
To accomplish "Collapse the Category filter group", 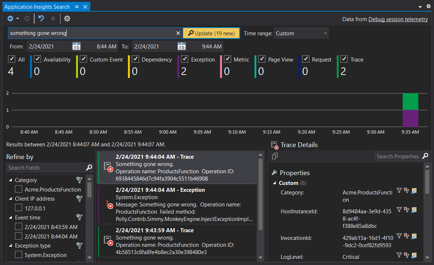I will pyautogui.click(x=11, y=180).
